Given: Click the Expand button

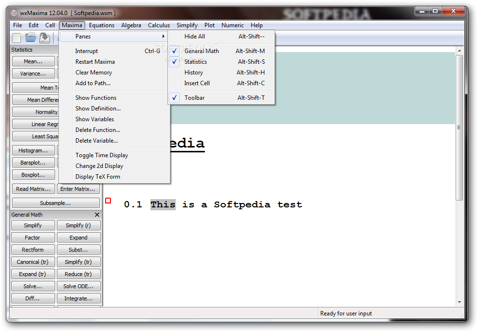Looking at the screenshot, I should 79,238.
